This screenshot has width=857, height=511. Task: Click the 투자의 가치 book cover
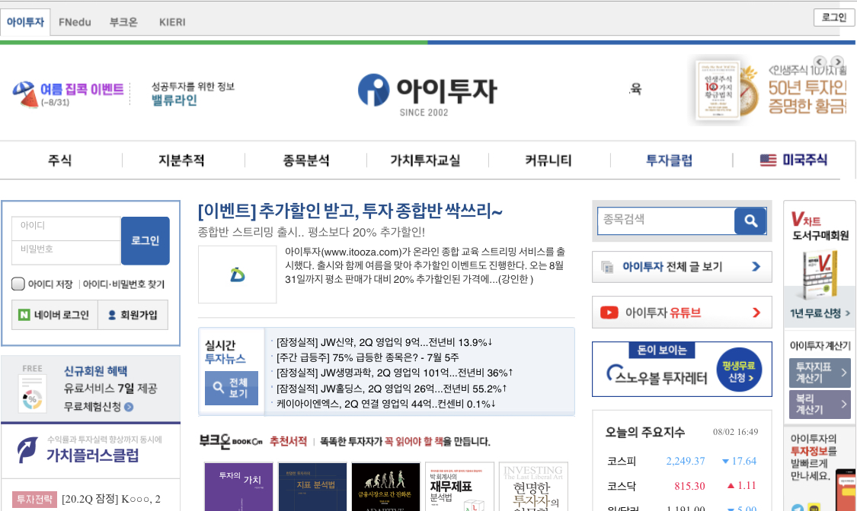pyautogui.click(x=238, y=487)
